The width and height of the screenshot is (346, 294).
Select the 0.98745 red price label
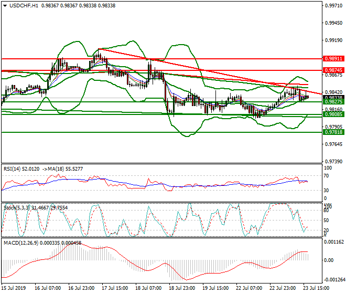[333, 70]
